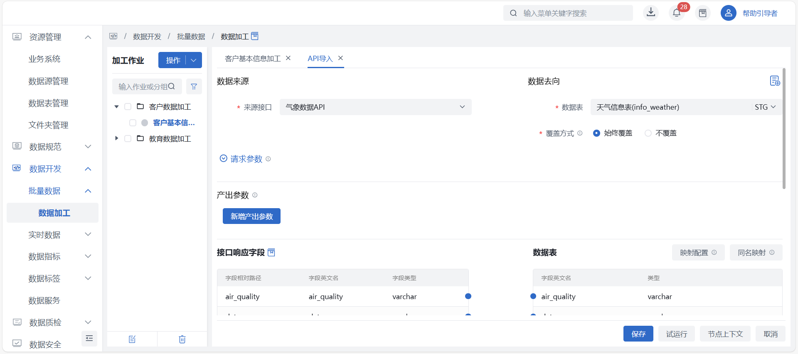
Task: Click 数据质检 sidebar icon
Action: click(x=17, y=322)
